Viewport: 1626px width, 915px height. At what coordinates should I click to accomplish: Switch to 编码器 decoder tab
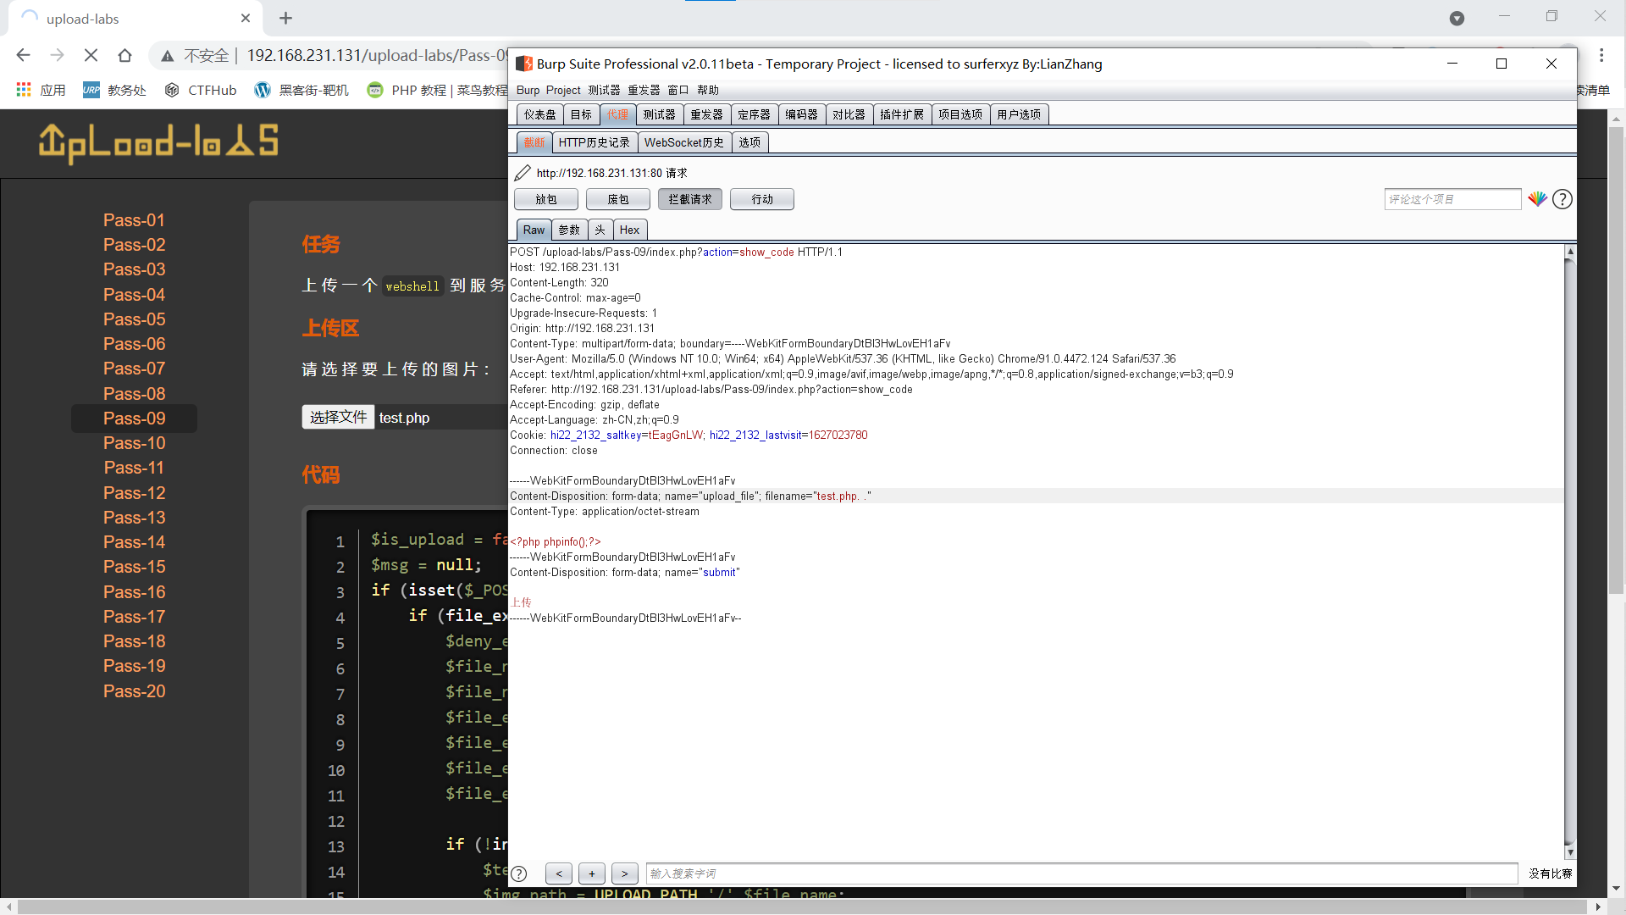click(x=801, y=114)
